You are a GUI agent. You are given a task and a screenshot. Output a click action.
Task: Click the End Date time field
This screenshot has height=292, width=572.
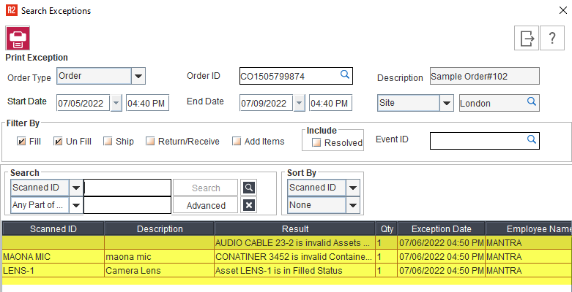pyautogui.click(x=330, y=103)
